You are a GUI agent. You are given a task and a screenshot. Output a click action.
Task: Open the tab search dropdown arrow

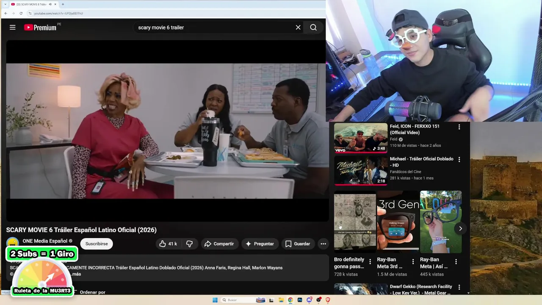[5, 4]
